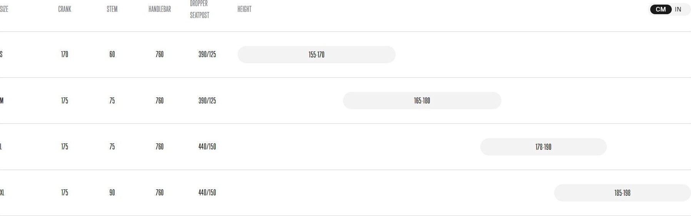Click the DROPPER SEATPOST column header

(x=200, y=9)
